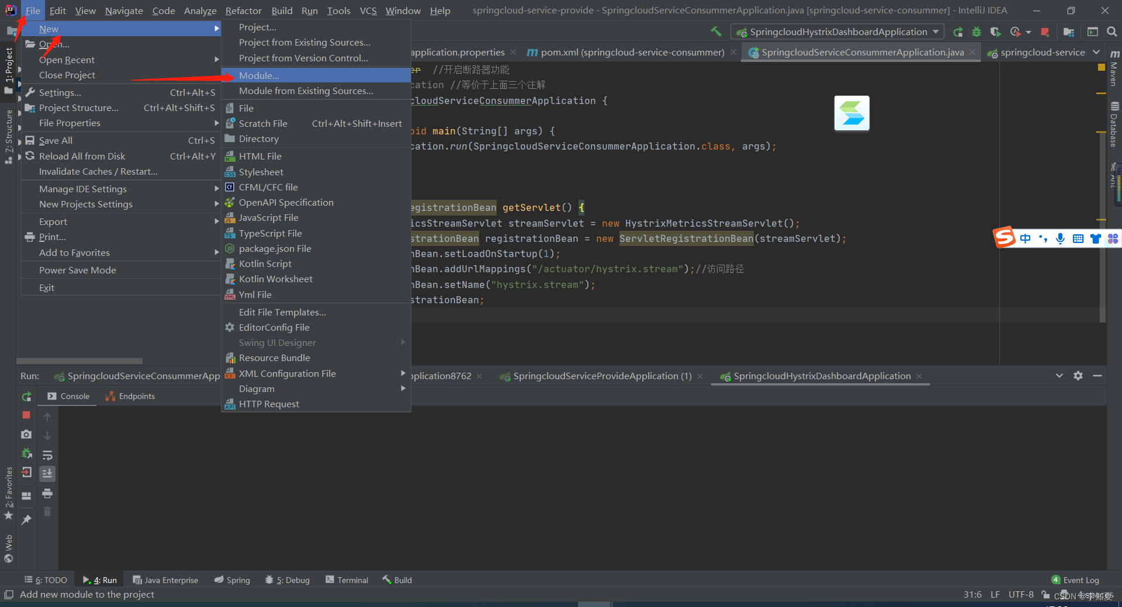Click the horizontal scrollbar under the project panel
Viewport: 1122px width, 607px height.
pos(79,361)
